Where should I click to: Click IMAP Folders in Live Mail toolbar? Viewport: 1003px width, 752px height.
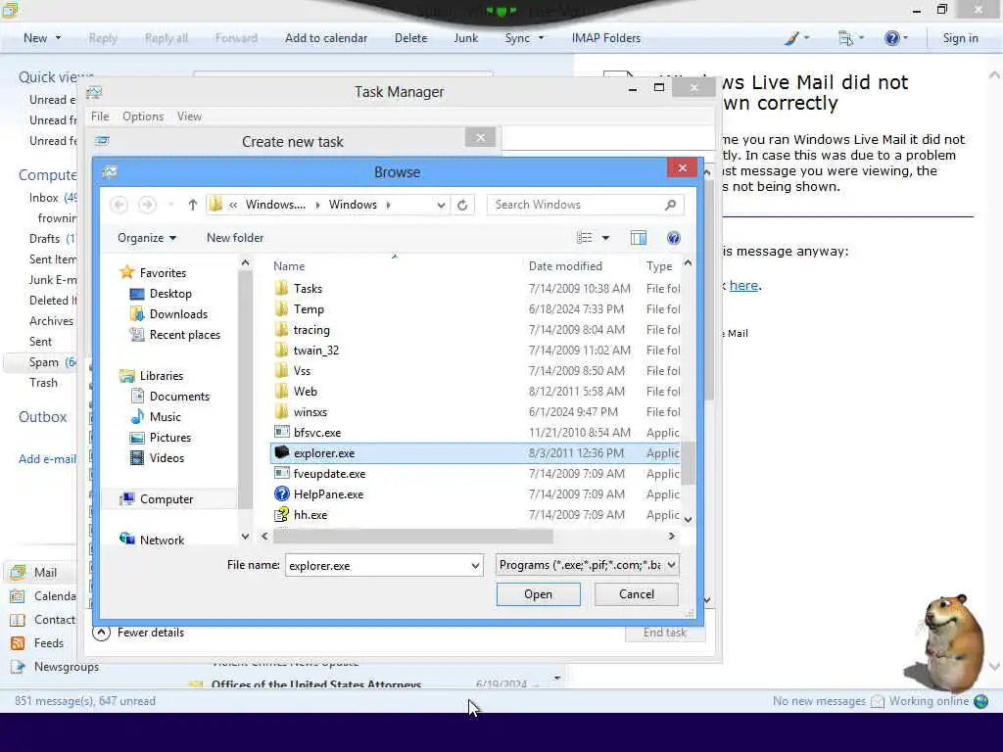[605, 38]
